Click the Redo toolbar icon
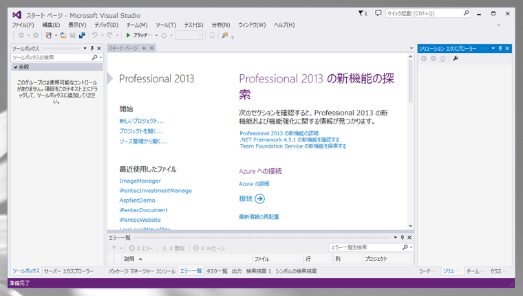The image size is (523, 296). 109,35
